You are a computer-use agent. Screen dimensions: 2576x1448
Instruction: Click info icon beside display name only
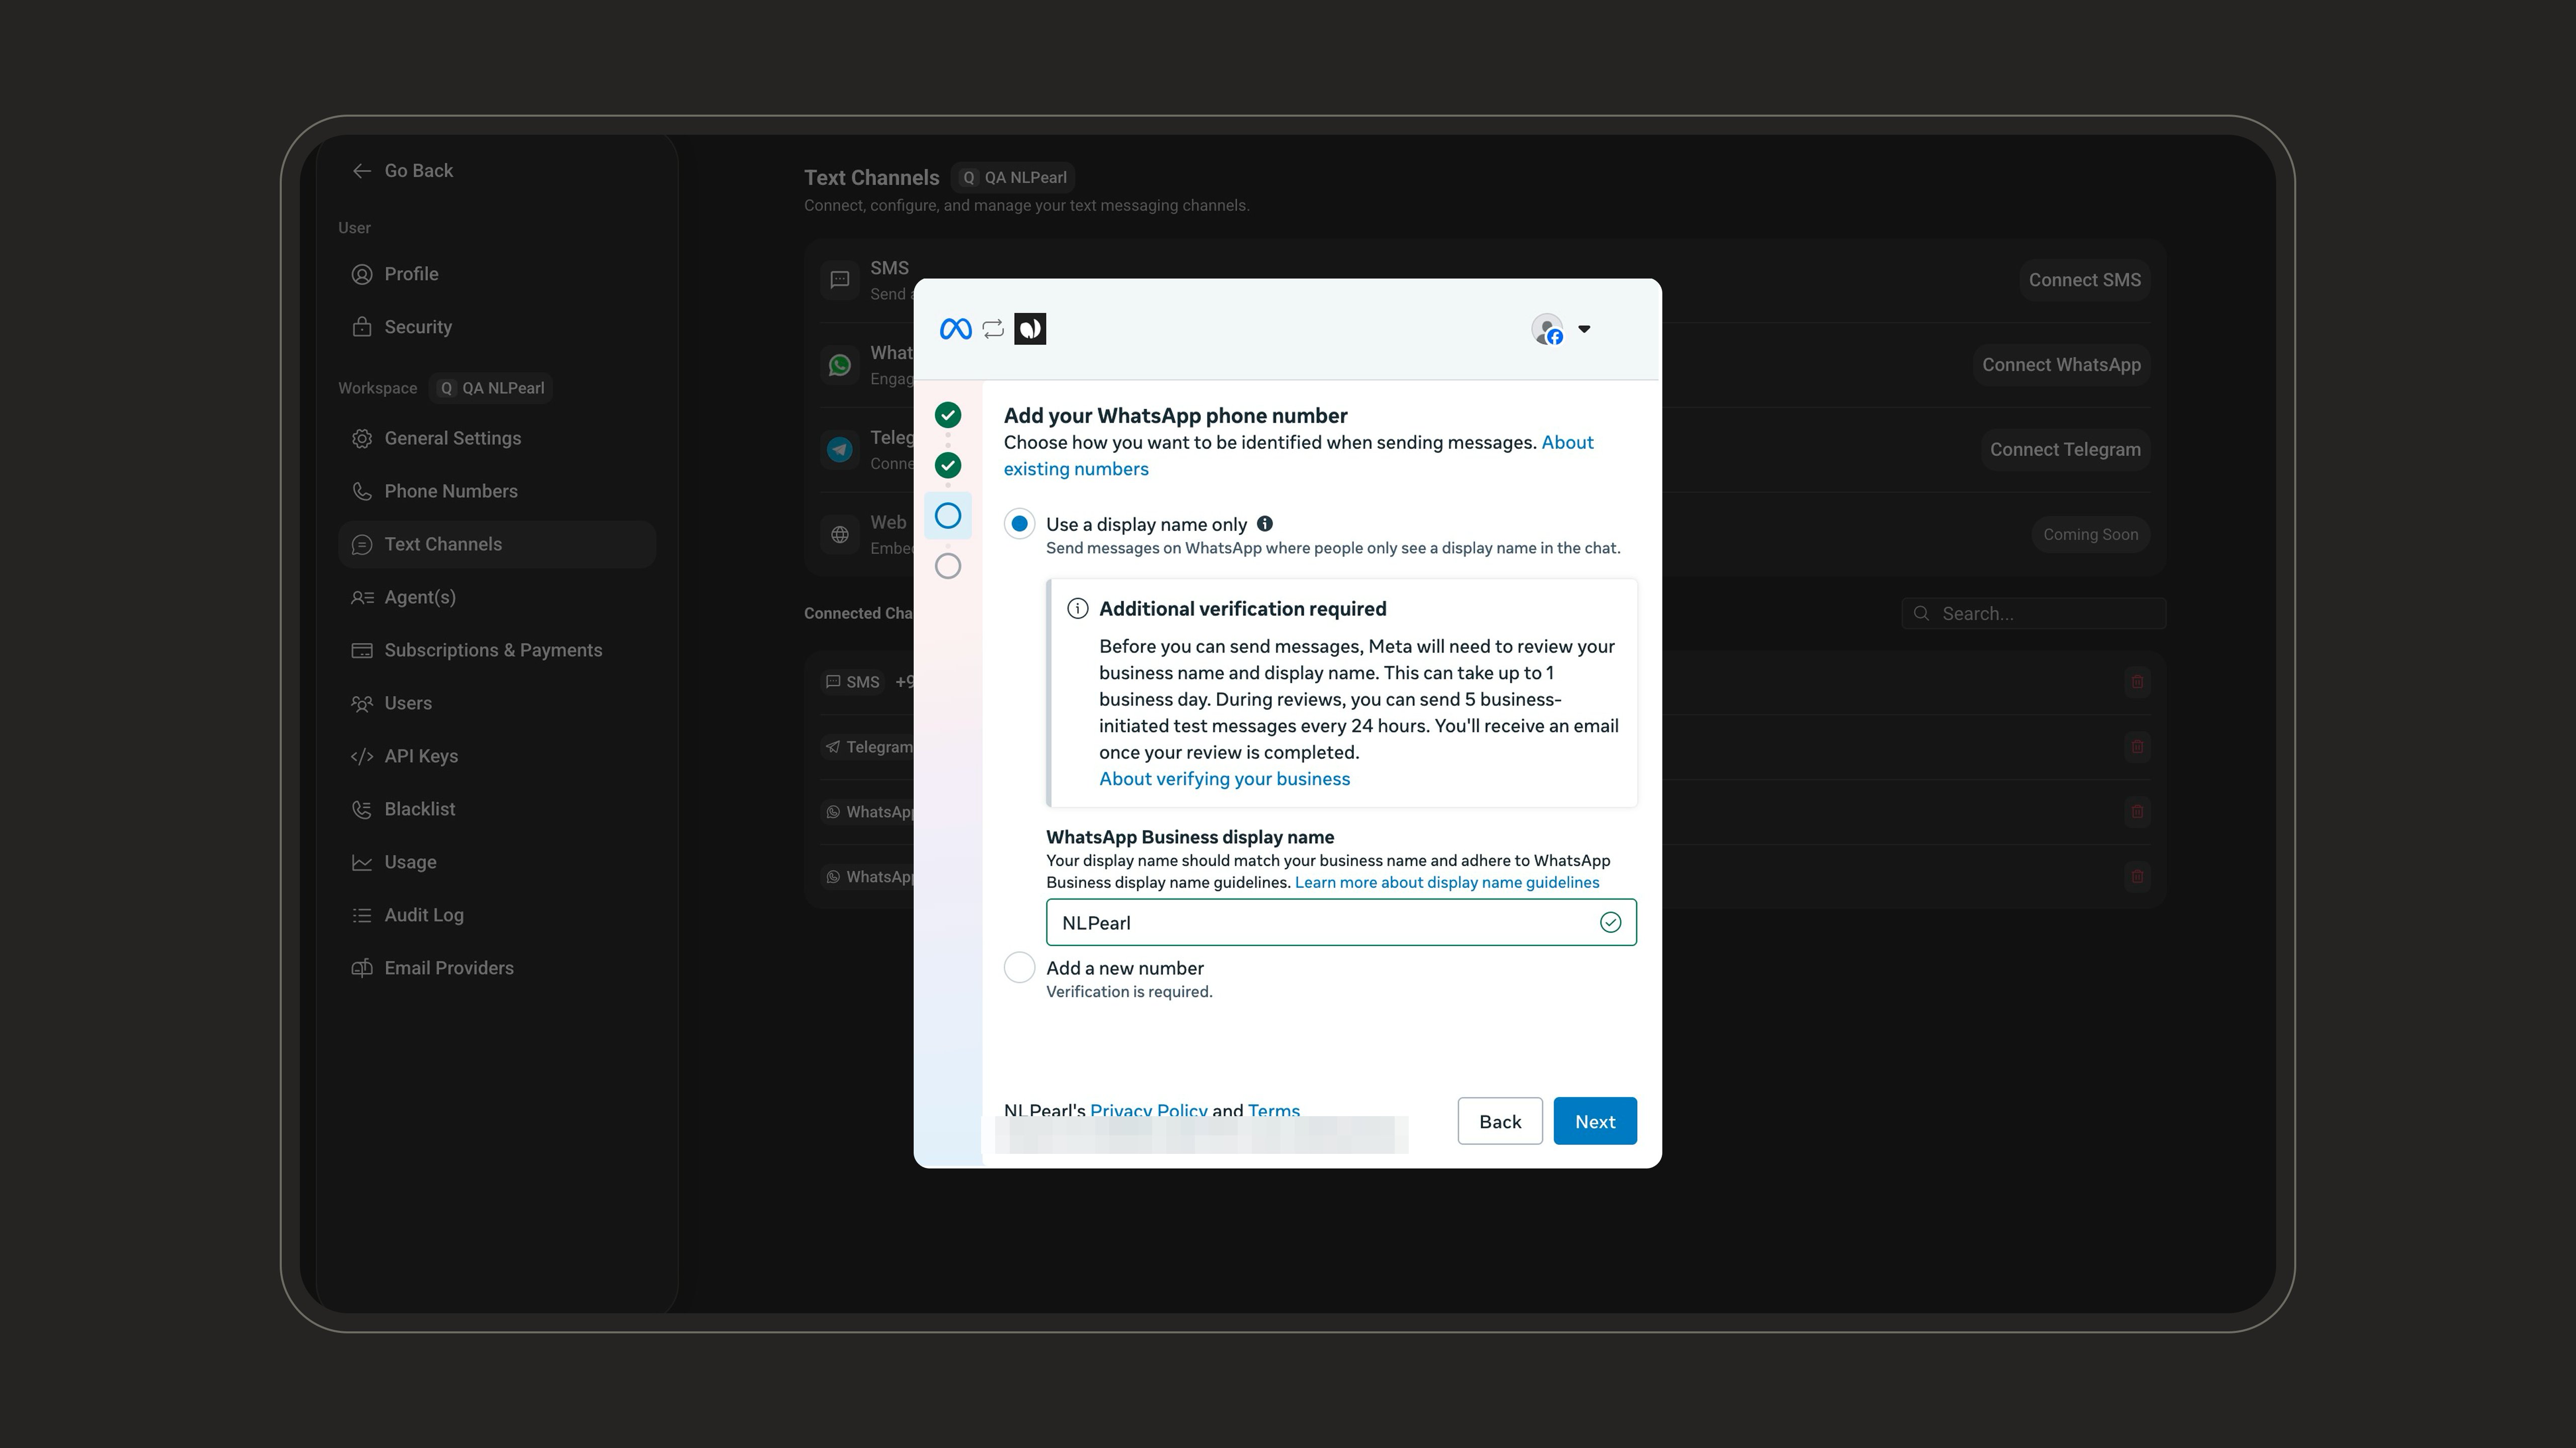tap(1265, 523)
